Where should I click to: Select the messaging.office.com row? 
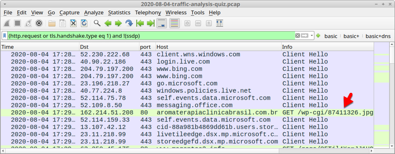187,105
